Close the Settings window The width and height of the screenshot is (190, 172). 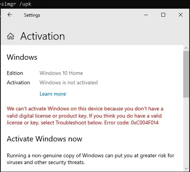tap(181, 15)
